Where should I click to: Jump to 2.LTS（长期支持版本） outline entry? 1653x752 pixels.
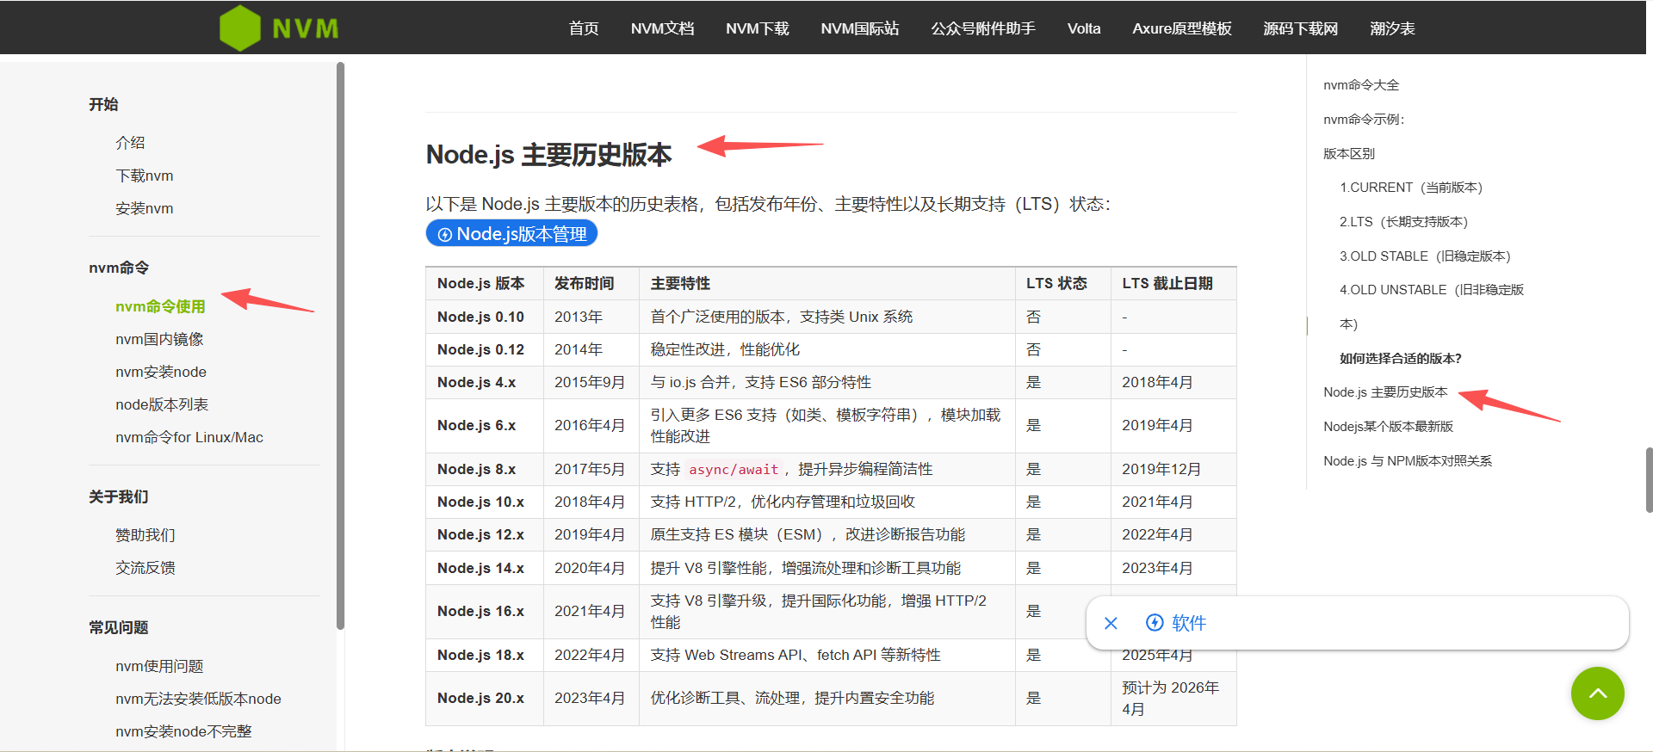coord(1403,222)
